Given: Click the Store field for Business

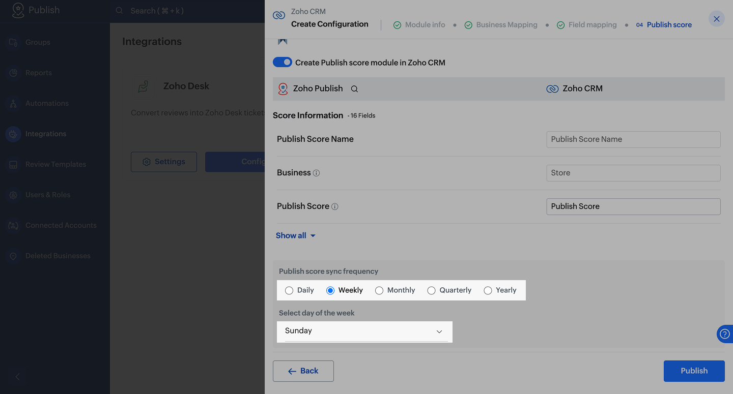Looking at the screenshot, I should (x=633, y=173).
